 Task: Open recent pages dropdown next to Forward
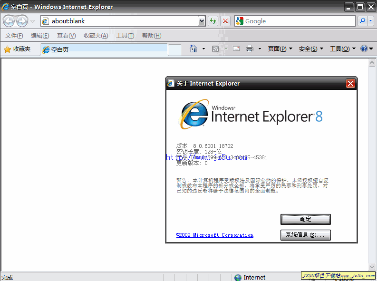click(33, 21)
